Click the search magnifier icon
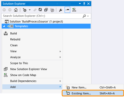Image resolution: width=124 pixels, height=97 pixels. (84, 16)
